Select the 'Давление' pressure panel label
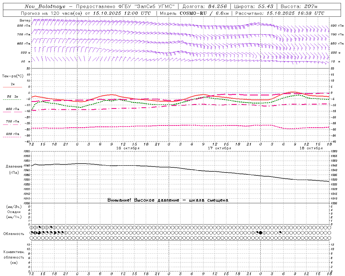This screenshot has width=345, height=276. click(14, 167)
